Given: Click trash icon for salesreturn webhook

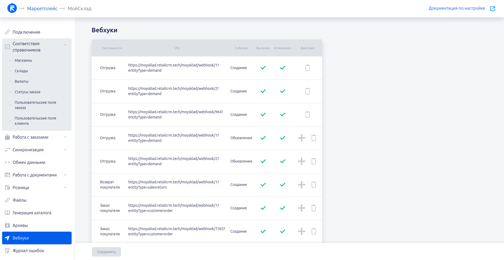Looking at the screenshot, I should click(313, 185).
